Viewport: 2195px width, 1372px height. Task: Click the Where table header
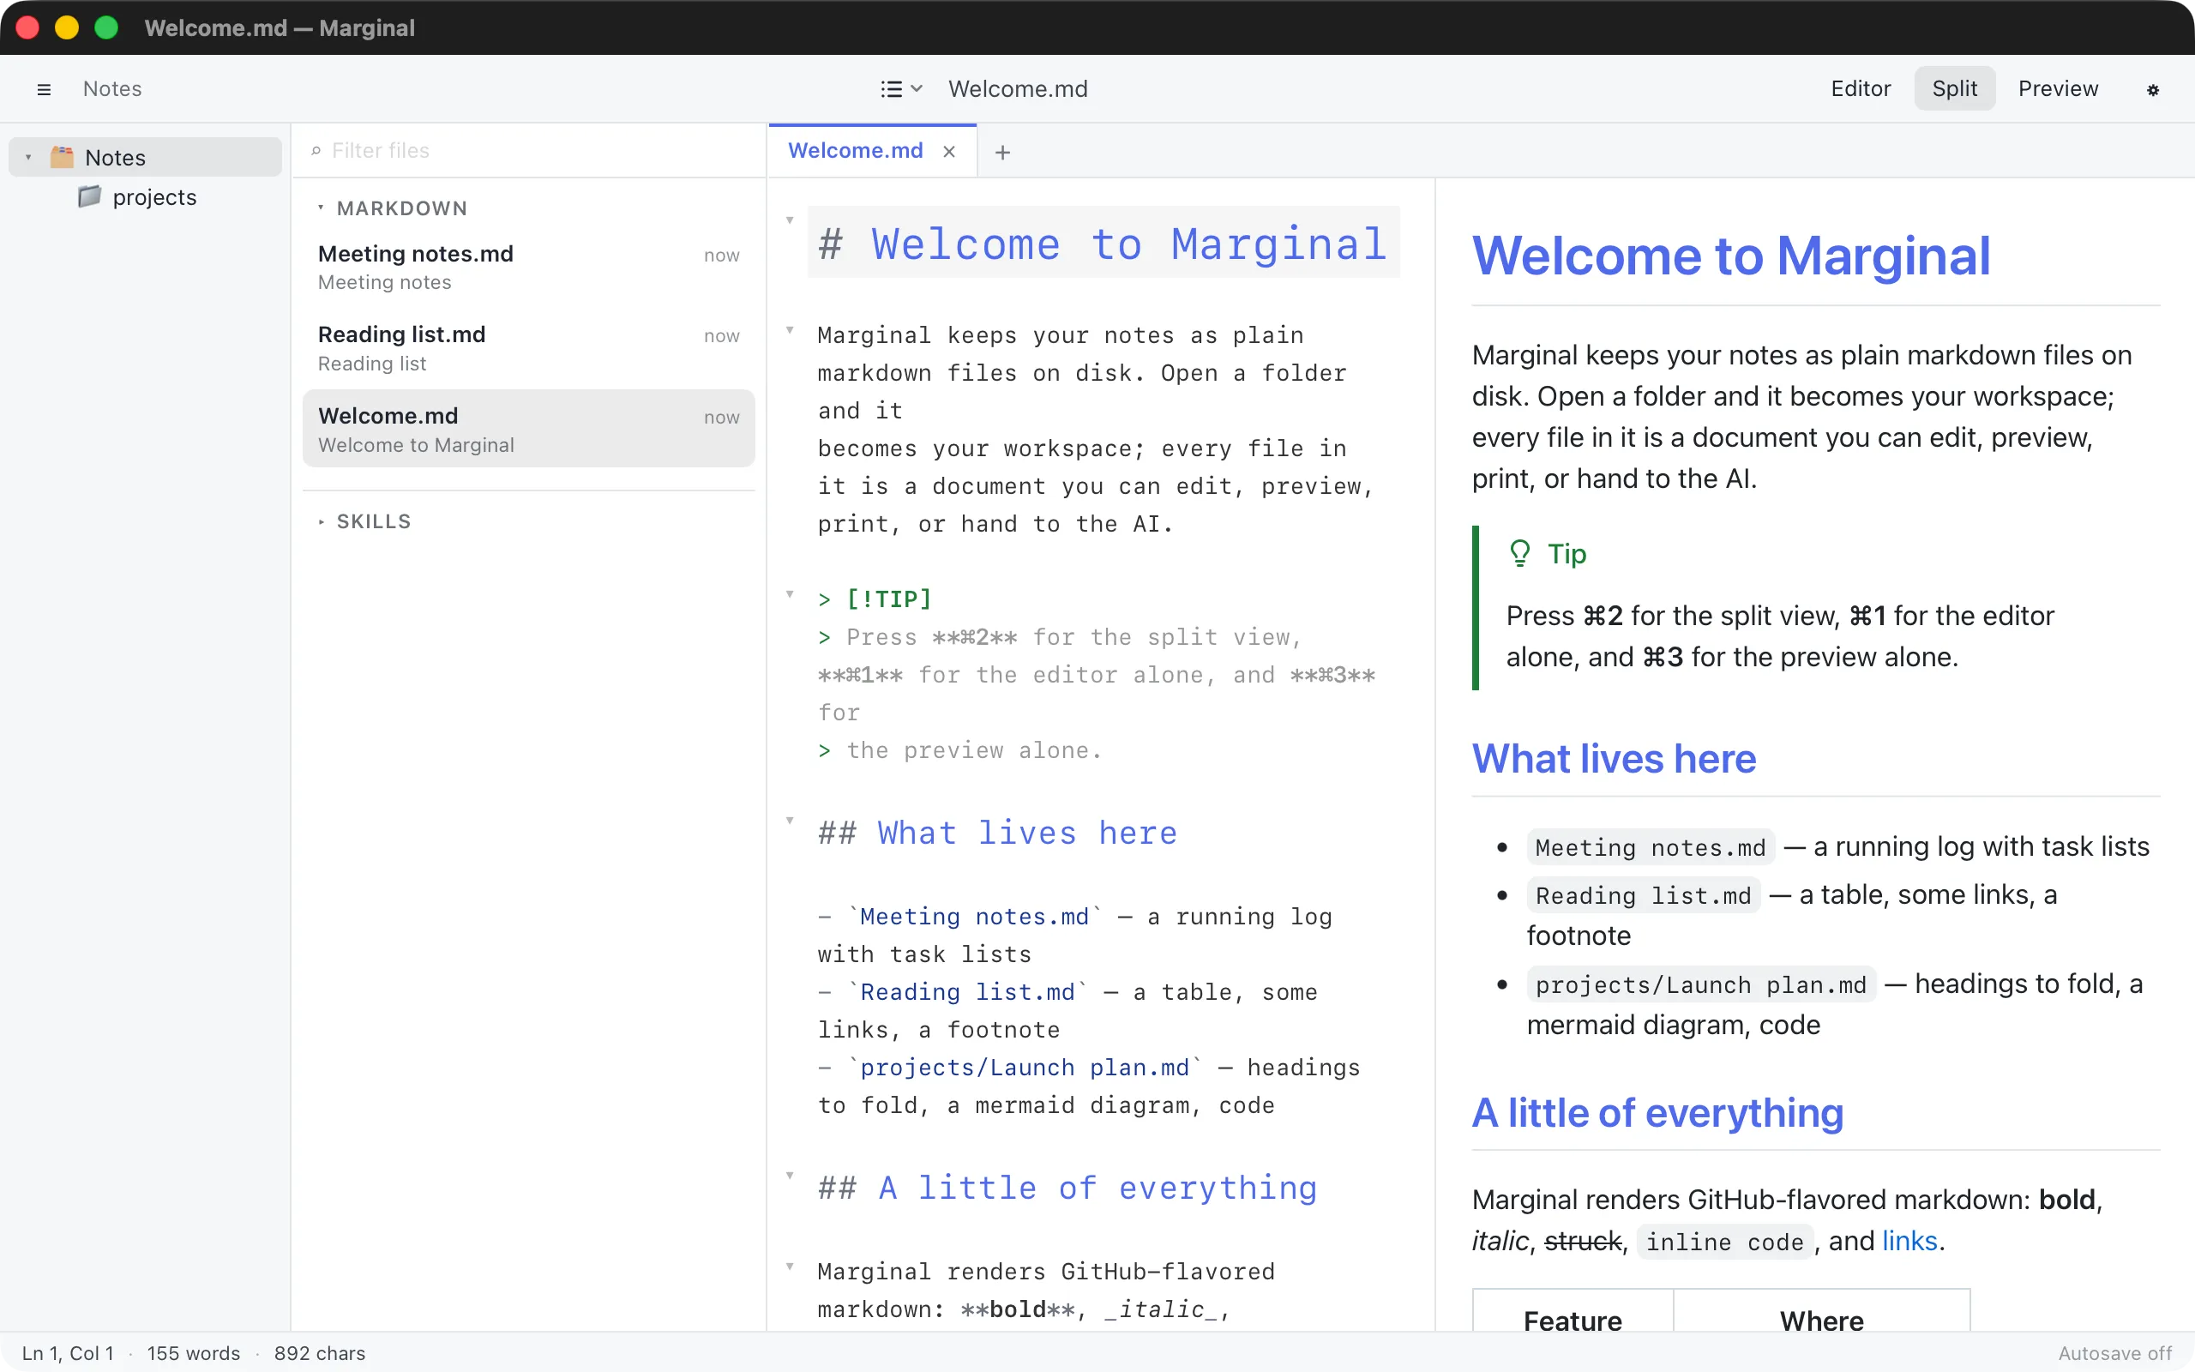point(1821,1321)
